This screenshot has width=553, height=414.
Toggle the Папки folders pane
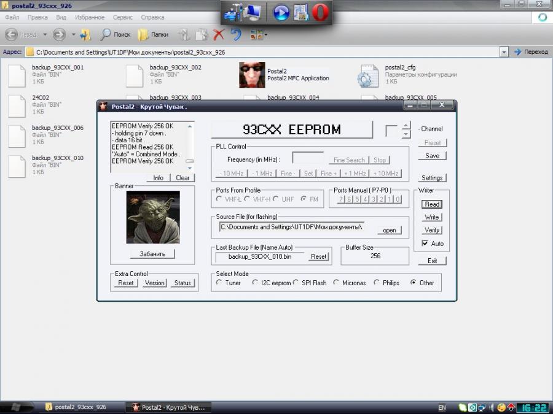point(153,34)
